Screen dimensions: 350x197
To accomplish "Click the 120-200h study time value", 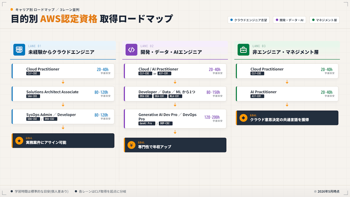I will point(212,117).
